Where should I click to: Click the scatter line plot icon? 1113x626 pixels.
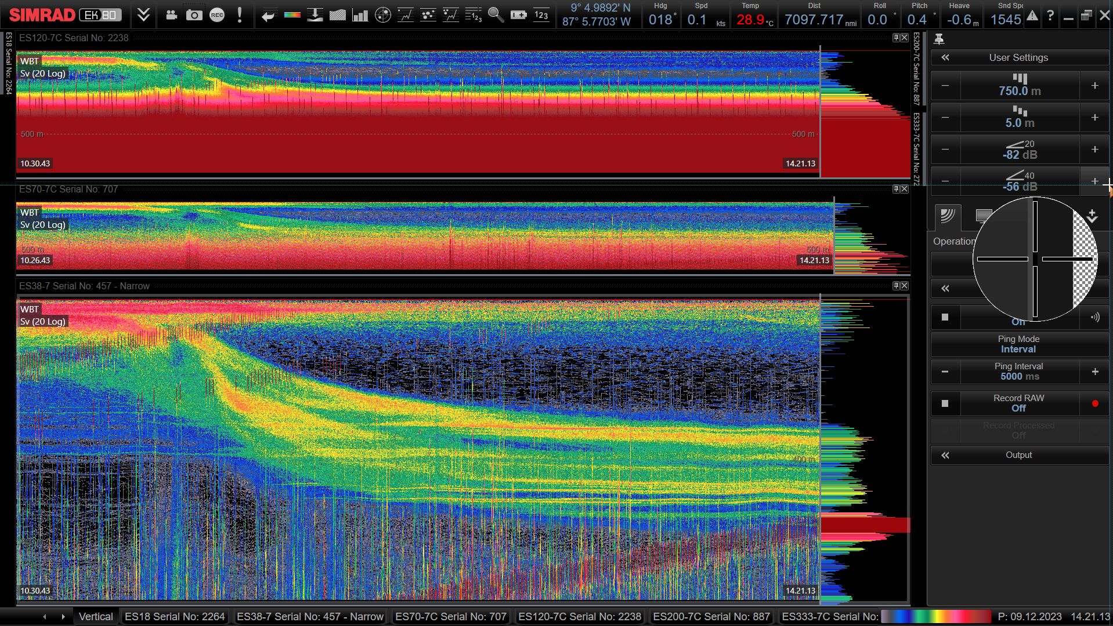[x=451, y=15]
